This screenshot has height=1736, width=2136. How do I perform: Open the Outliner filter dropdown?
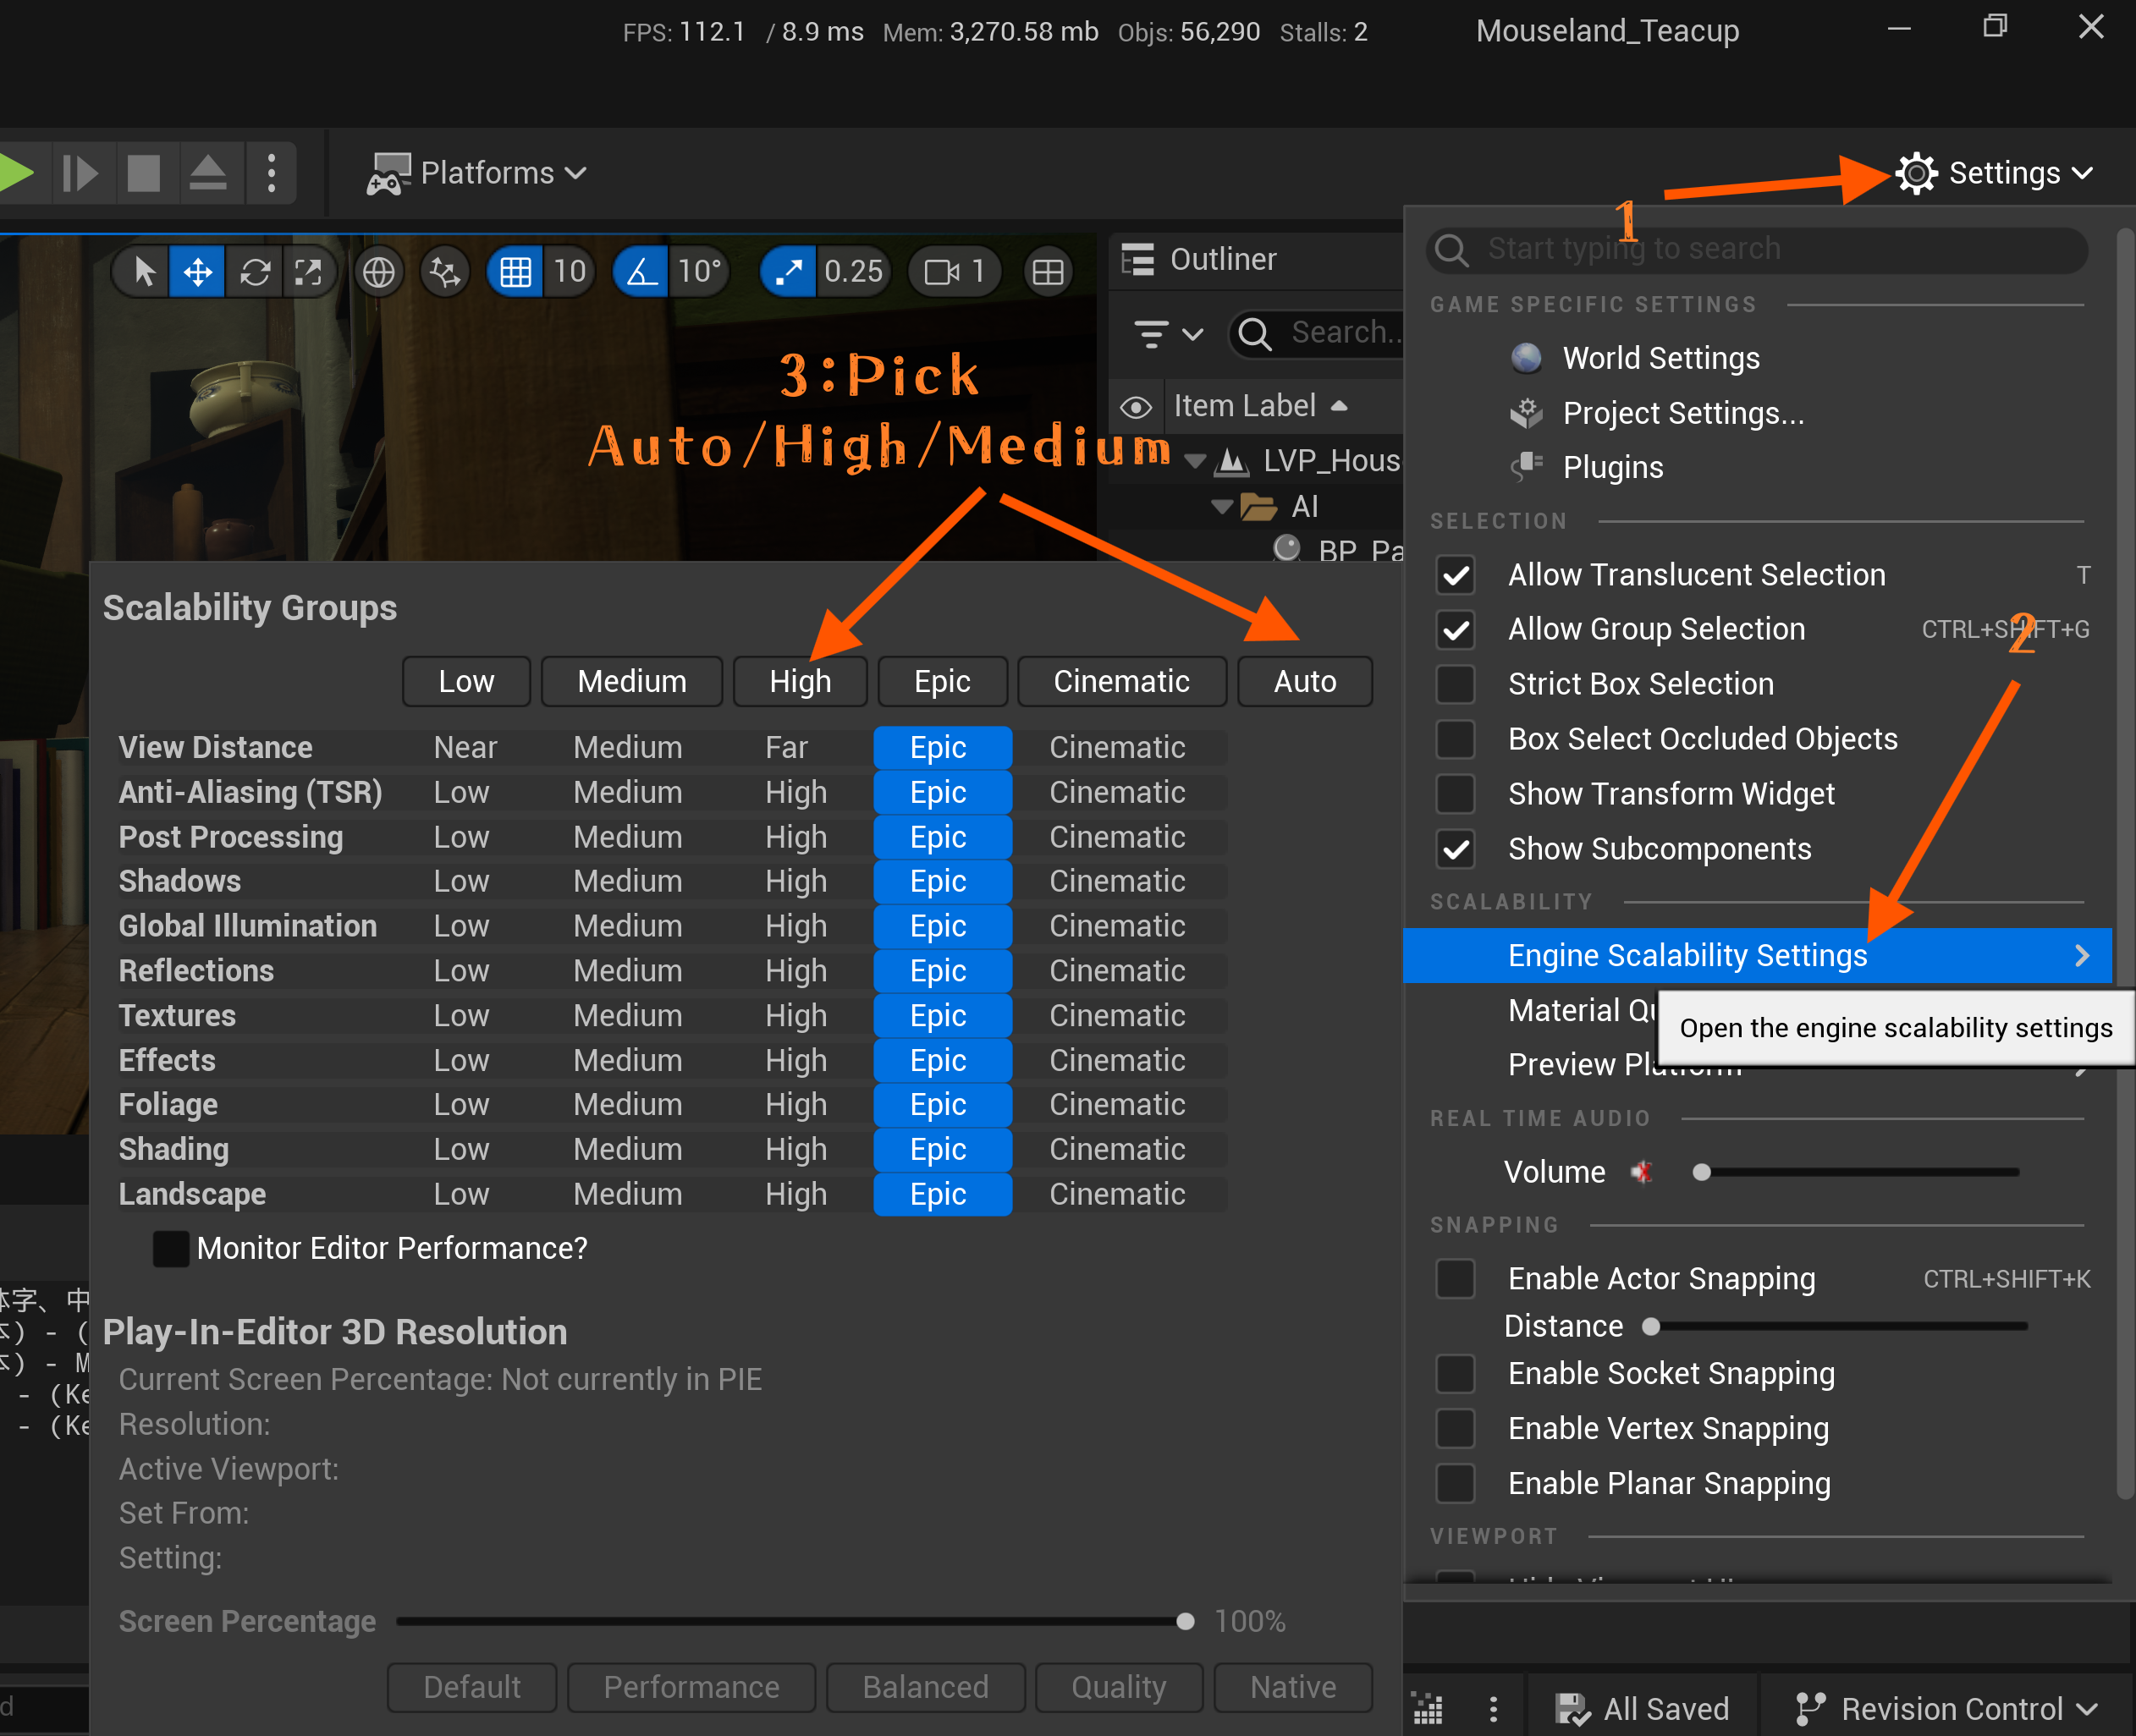[x=1168, y=333]
